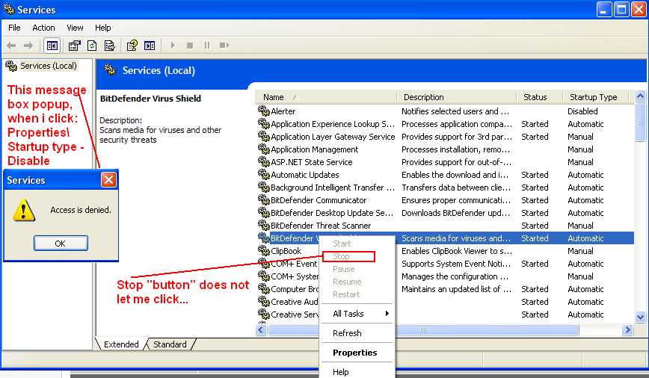
Task: Click the Show/Hide Action Pane toolbar icon
Action: (x=150, y=46)
